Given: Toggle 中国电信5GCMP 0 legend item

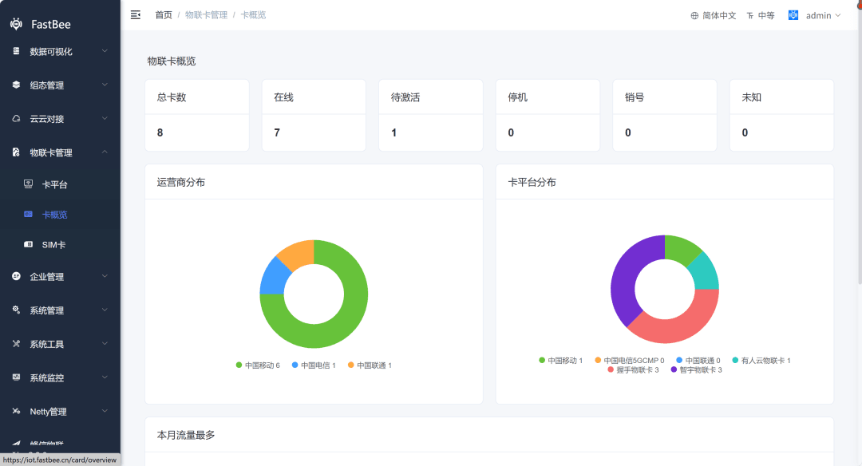Looking at the screenshot, I should point(630,361).
